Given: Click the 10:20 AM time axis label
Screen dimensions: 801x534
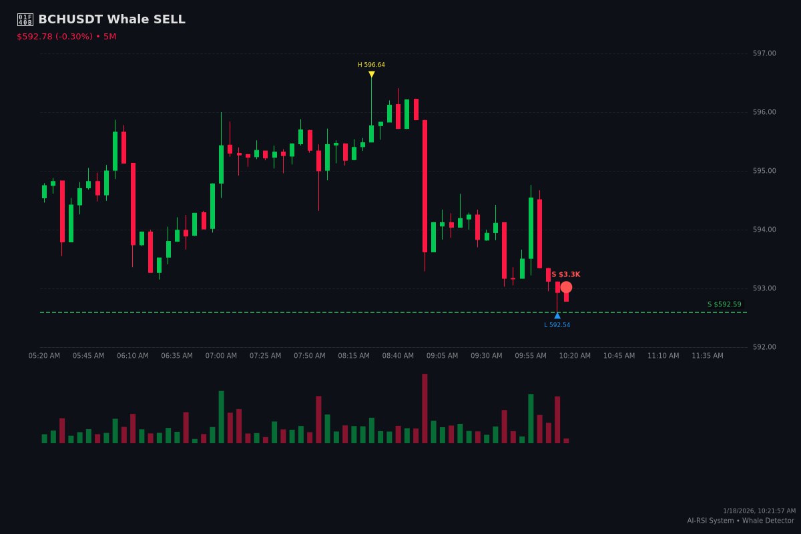Looking at the screenshot, I should click(x=575, y=356).
